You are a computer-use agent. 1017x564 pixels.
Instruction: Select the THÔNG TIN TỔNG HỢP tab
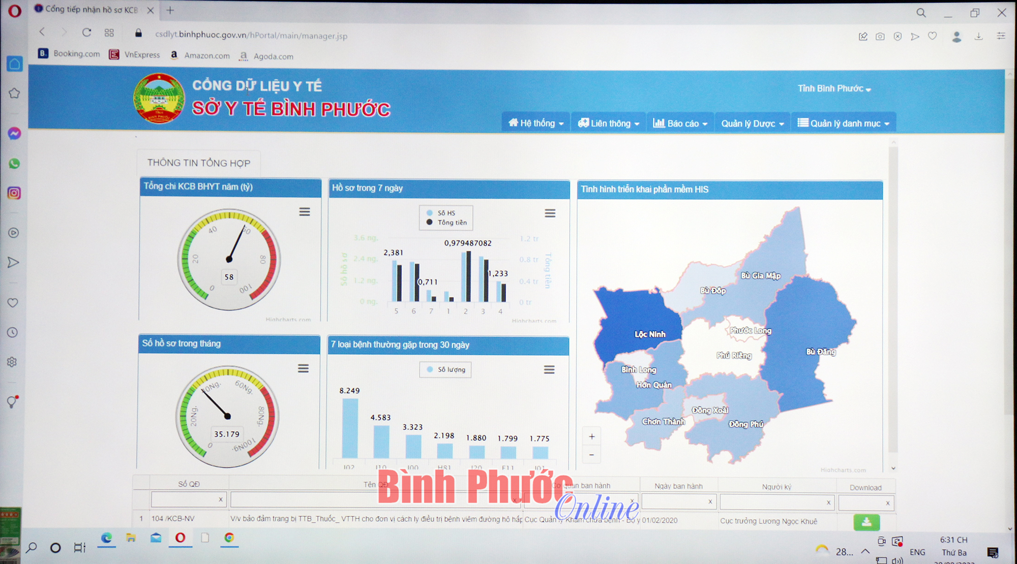(x=199, y=163)
